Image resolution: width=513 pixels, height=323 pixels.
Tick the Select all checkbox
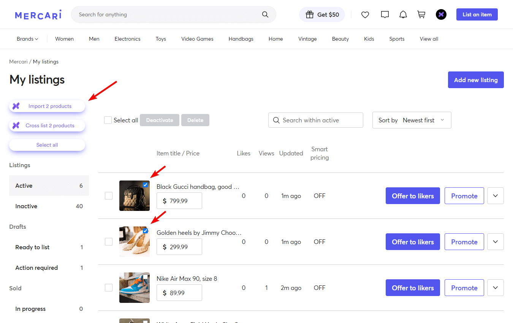pyautogui.click(x=108, y=120)
